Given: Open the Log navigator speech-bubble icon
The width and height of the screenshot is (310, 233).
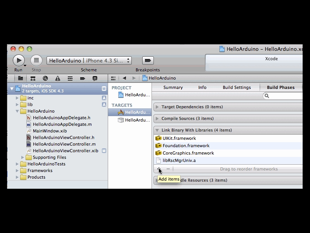Looking at the screenshot, I should (95, 78).
